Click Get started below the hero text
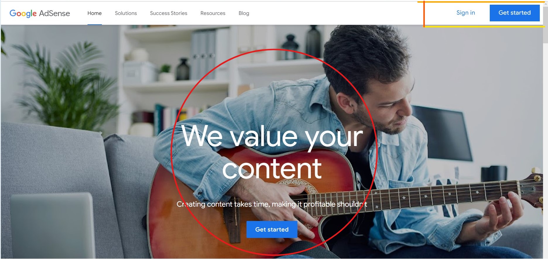The image size is (548, 259). (272, 229)
